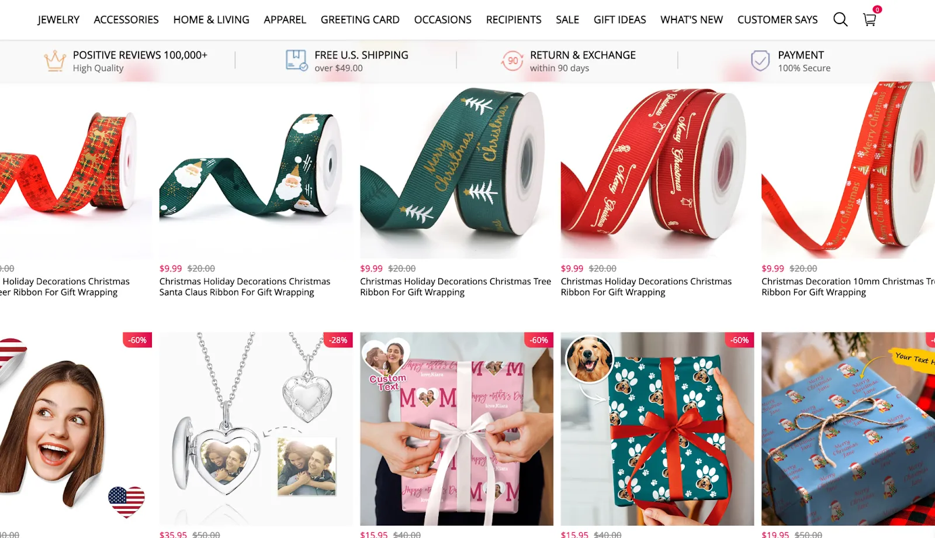Screen dimensions: 935x538
Task: Expand the GIFT IDEAS dropdown menu
Action: tap(619, 19)
